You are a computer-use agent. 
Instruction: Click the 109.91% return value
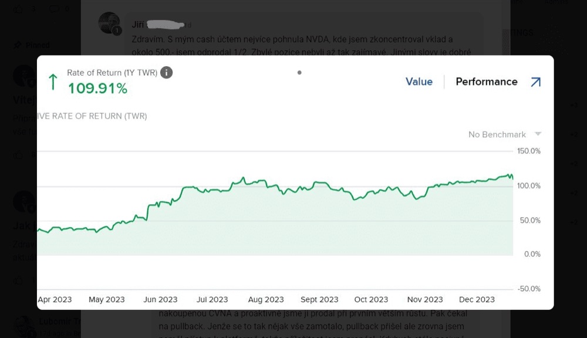pos(97,89)
